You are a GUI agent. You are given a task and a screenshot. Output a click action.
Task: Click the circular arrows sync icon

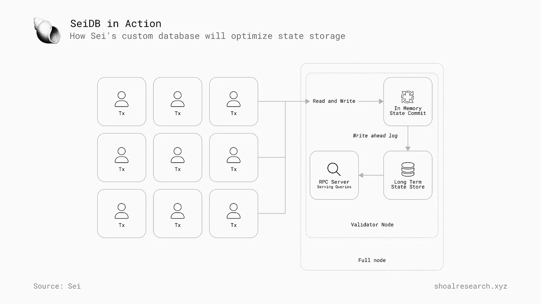point(408,97)
